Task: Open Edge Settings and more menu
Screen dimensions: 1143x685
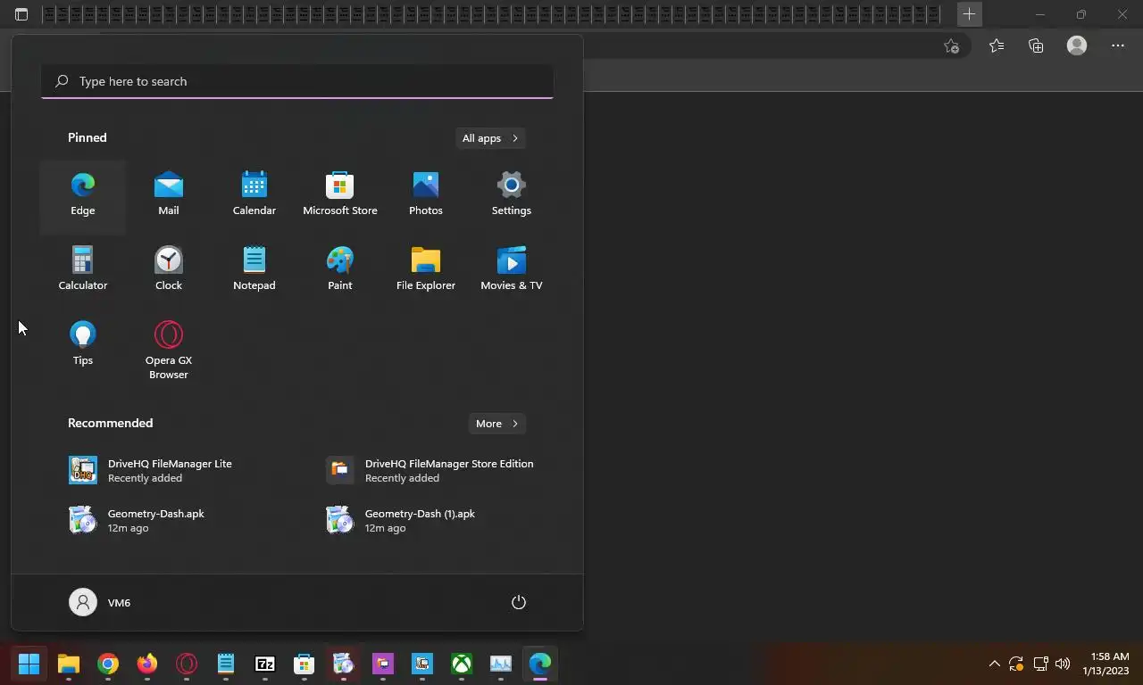Action: pos(1118,45)
